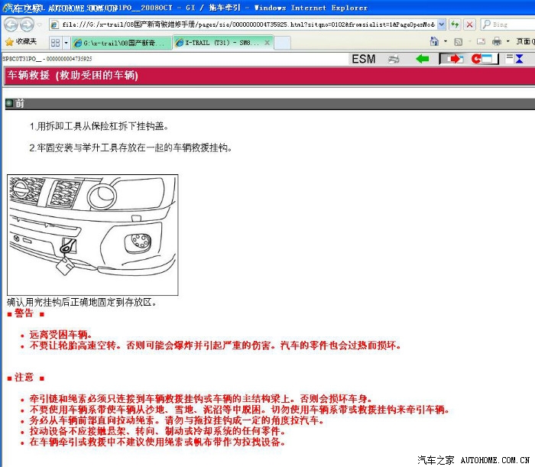Click the RSS feeds icon

coord(458,42)
